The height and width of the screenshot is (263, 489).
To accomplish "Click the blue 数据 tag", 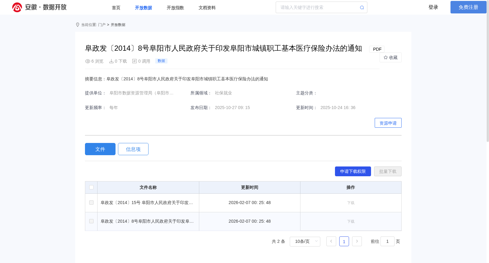I will (161, 61).
